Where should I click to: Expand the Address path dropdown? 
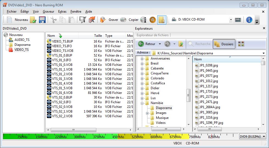264,53
